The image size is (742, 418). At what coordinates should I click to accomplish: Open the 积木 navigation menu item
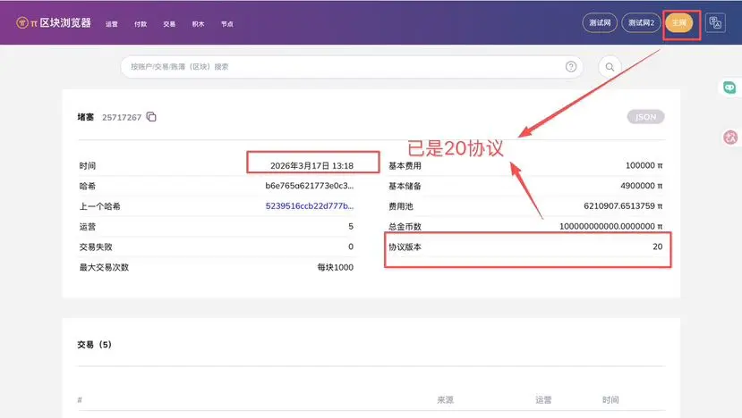pyautogui.click(x=199, y=24)
